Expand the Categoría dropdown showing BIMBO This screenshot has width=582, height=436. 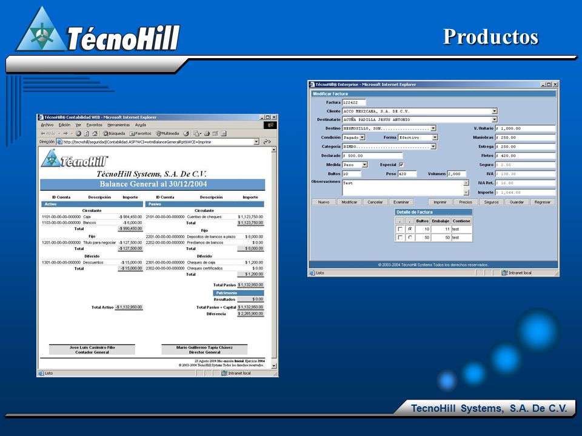tap(433, 147)
